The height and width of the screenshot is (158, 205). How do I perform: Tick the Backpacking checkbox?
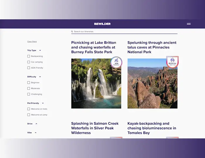pos(29,56)
